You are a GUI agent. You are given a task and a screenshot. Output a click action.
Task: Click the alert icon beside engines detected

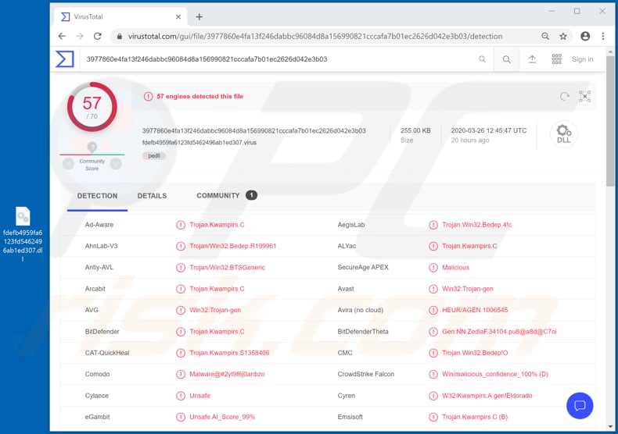pyautogui.click(x=148, y=96)
